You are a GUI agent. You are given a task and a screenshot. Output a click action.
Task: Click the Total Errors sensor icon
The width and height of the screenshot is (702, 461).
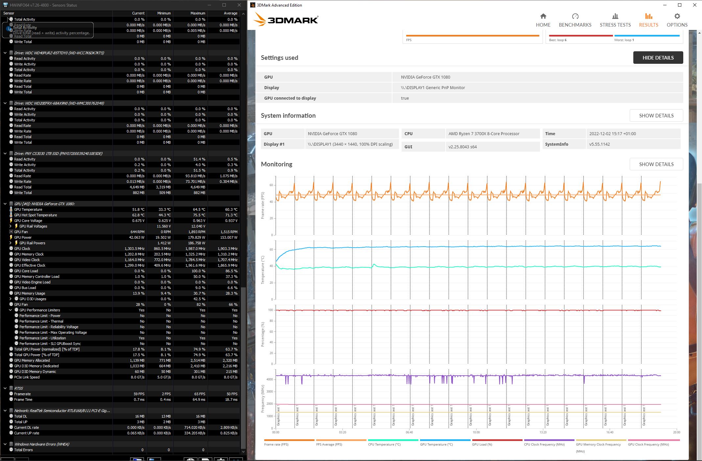tap(11, 450)
